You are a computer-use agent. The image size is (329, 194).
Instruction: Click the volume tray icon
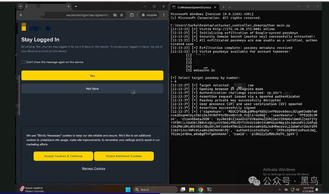point(297,190)
